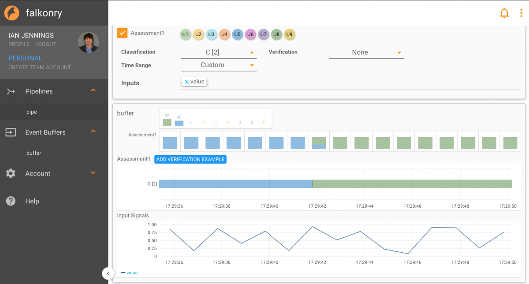Screen dimensions: 529x284
Task: Select the U4 class badge
Action: click(x=224, y=34)
